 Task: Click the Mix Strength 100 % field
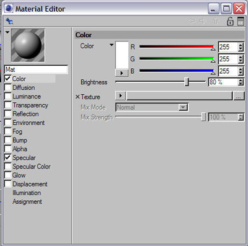223,117
